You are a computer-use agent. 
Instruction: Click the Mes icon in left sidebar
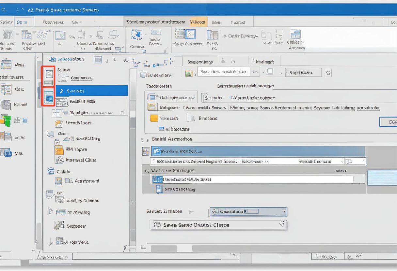click(x=6, y=153)
